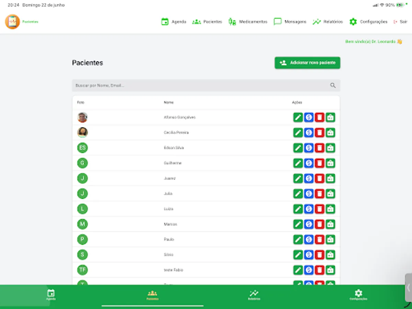Tap the Wi-Fi icon in status bar
The height and width of the screenshot is (309, 412).
pos(382,5)
